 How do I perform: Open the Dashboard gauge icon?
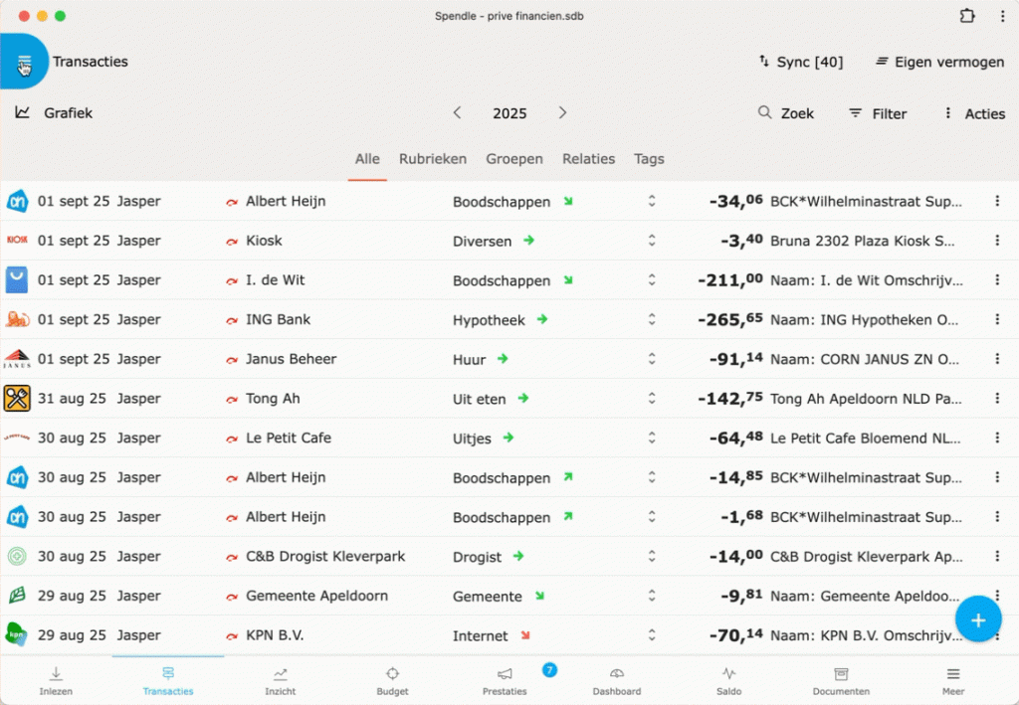[616, 680]
